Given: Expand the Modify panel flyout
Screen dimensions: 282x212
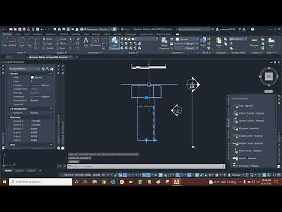Looking at the screenshot, I should click(62, 52).
